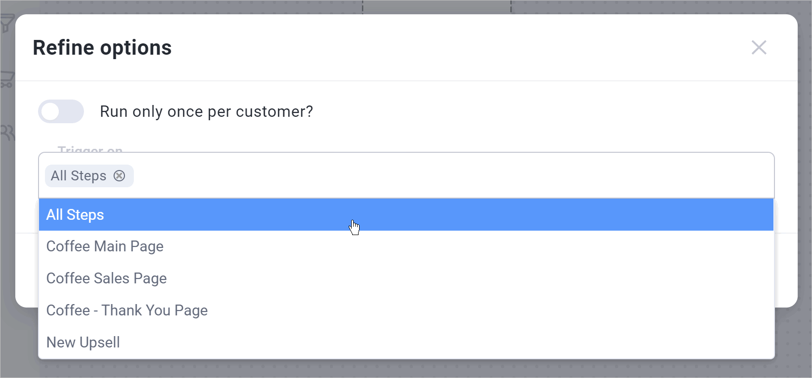The width and height of the screenshot is (812, 378).
Task: Enable the run once per customer switch
Action: [61, 111]
